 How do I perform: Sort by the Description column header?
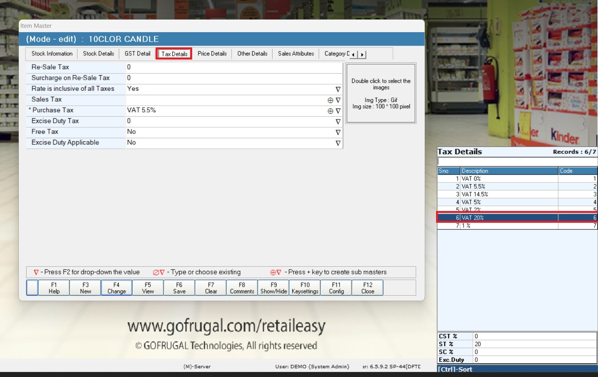[x=509, y=171]
